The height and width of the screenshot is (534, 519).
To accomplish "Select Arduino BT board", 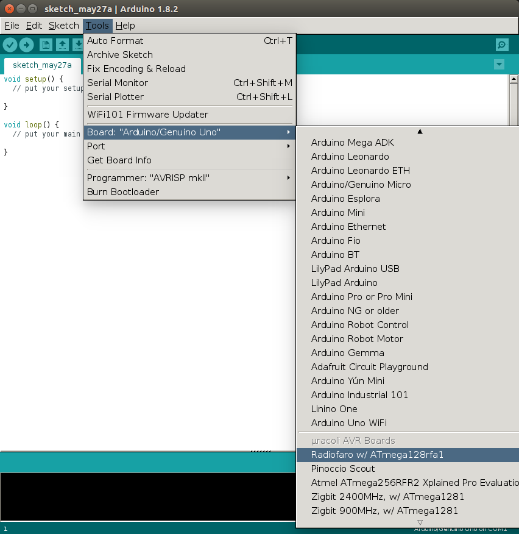I will (408, 254).
